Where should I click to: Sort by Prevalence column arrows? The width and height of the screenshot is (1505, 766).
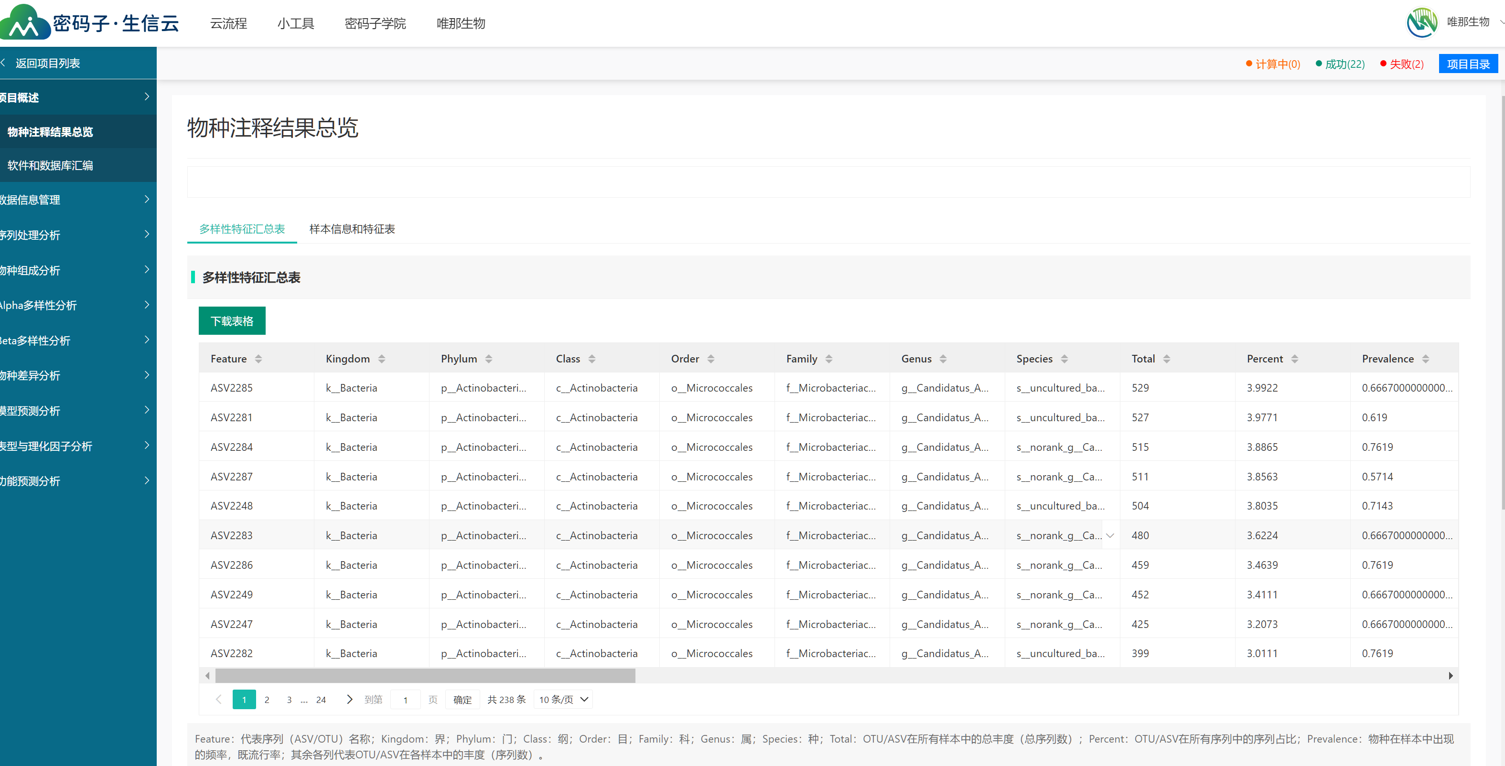tap(1425, 359)
